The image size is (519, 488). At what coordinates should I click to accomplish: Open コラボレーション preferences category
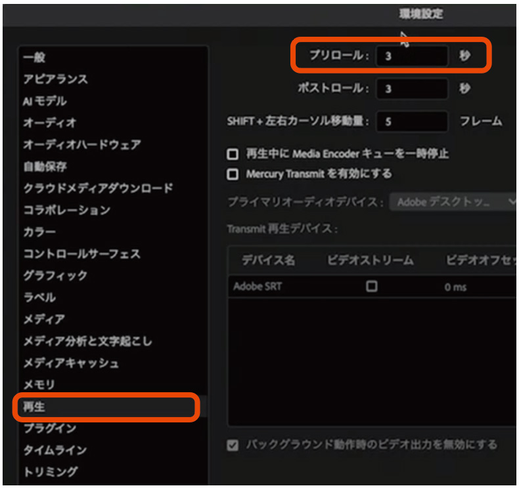[x=66, y=210]
